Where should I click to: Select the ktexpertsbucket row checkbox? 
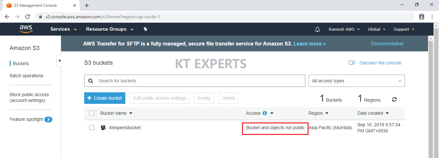(x=92, y=128)
